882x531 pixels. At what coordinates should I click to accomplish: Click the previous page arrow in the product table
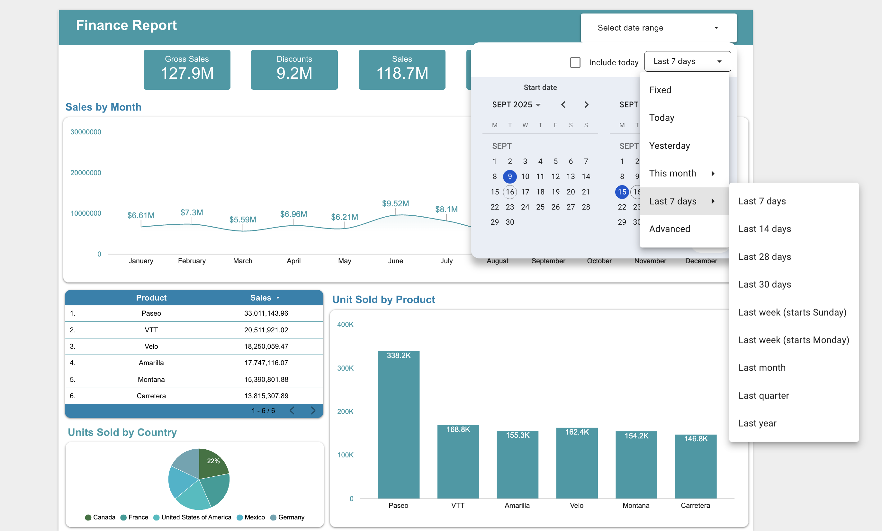coord(292,410)
